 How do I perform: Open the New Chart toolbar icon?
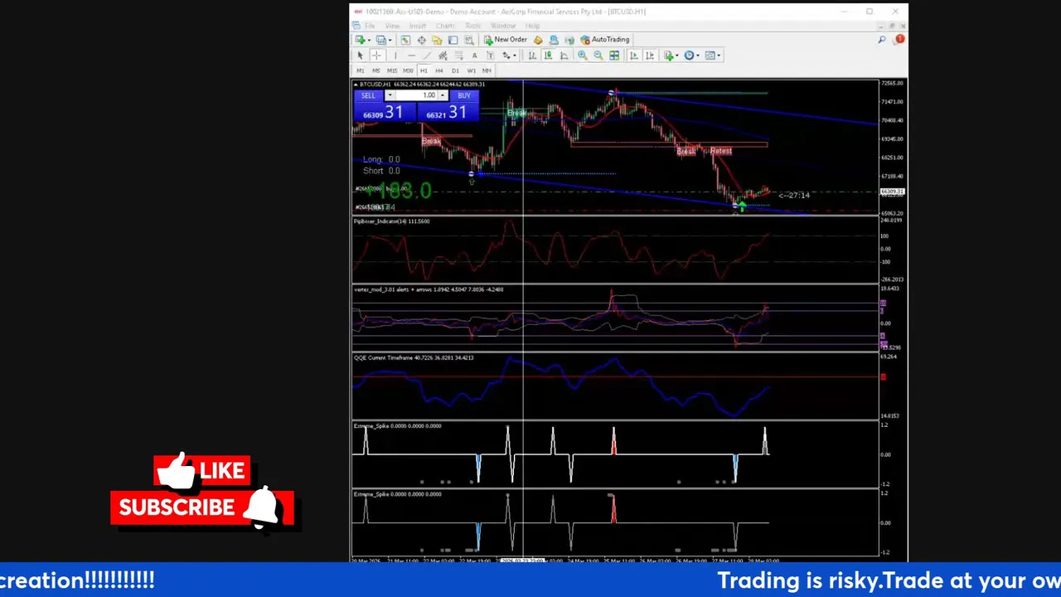tap(360, 40)
